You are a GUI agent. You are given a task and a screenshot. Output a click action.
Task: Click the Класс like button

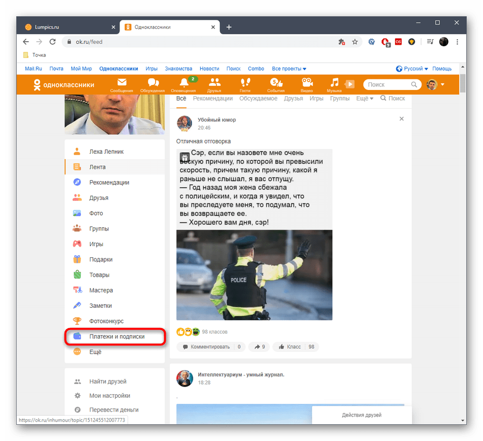tap(295, 347)
